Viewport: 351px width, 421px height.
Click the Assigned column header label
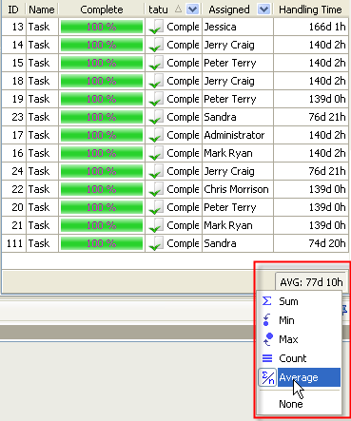click(x=229, y=10)
